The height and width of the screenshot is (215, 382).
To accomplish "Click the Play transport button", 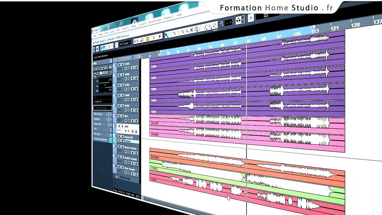I will pos(154,38).
